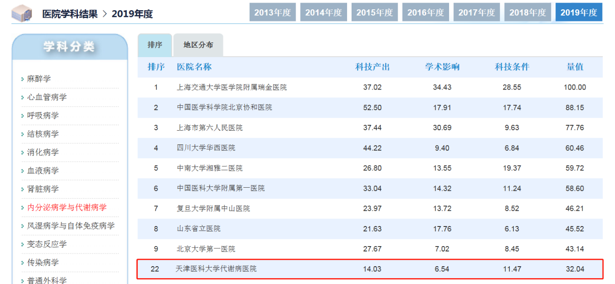Choose 肾脏病学 category
Screen dimensions: 615x284
tap(43, 189)
